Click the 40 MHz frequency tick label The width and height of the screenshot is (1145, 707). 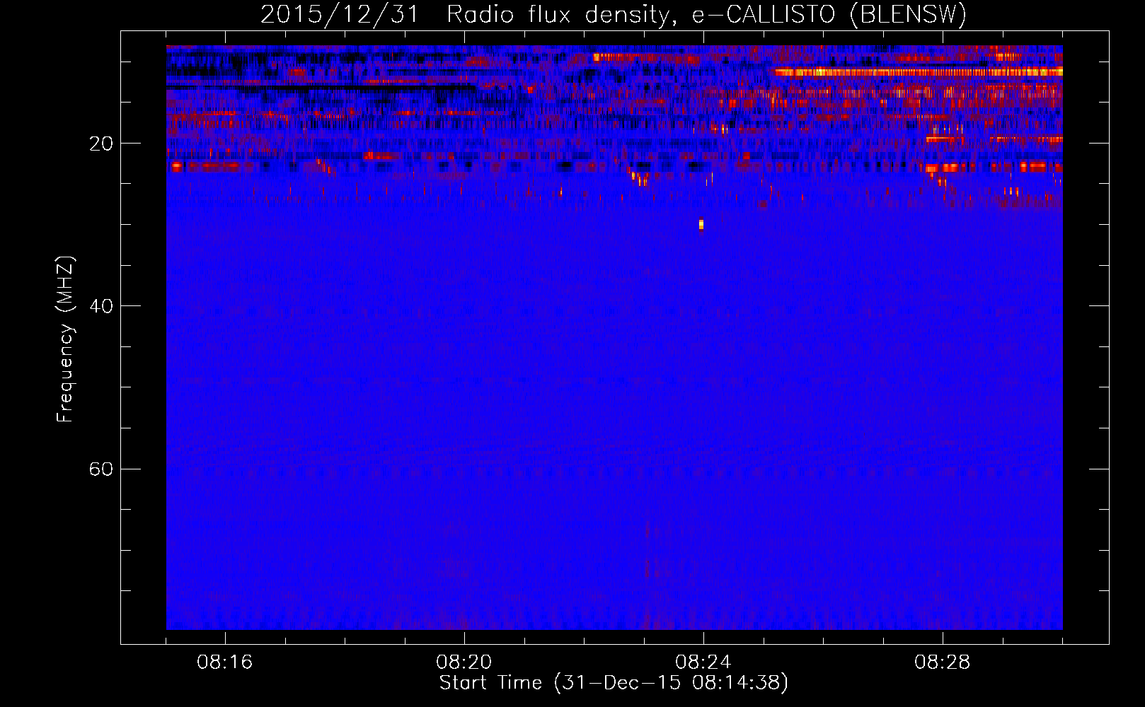[101, 306]
